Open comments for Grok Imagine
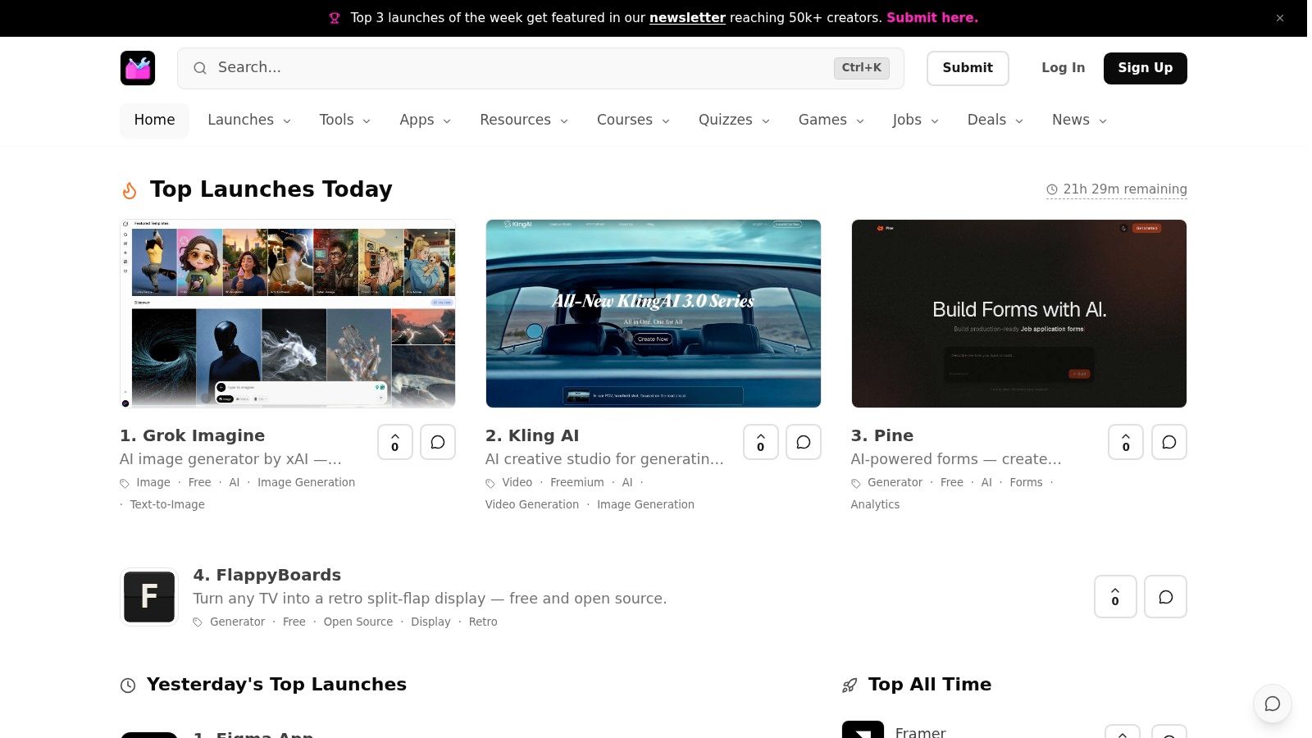The width and height of the screenshot is (1312, 738). point(438,442)
